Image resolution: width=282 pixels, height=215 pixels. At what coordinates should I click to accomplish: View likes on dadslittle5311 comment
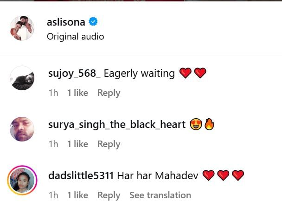pos(78,195)
